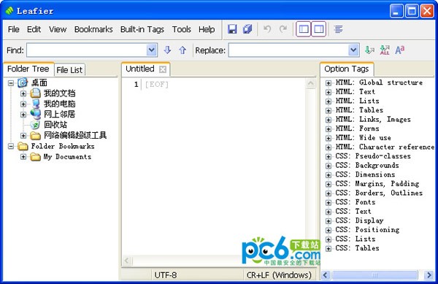Open the View menu
The height and width of the screenshot is (284, 438).
[58, 29]
